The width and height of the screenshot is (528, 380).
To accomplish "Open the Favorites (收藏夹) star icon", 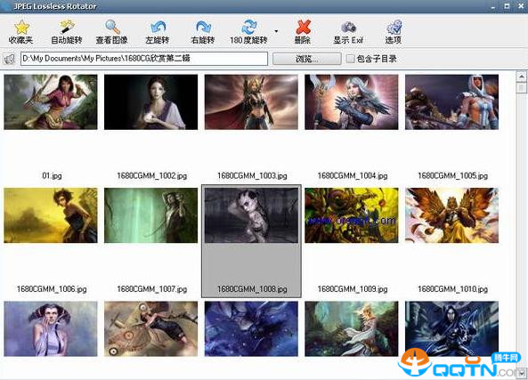I will 21,27.
